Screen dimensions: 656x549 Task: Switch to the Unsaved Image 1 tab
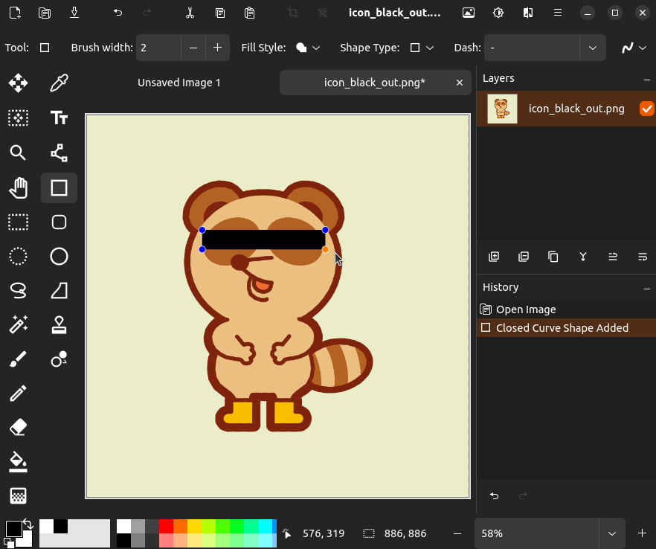(x=179, y=83)
